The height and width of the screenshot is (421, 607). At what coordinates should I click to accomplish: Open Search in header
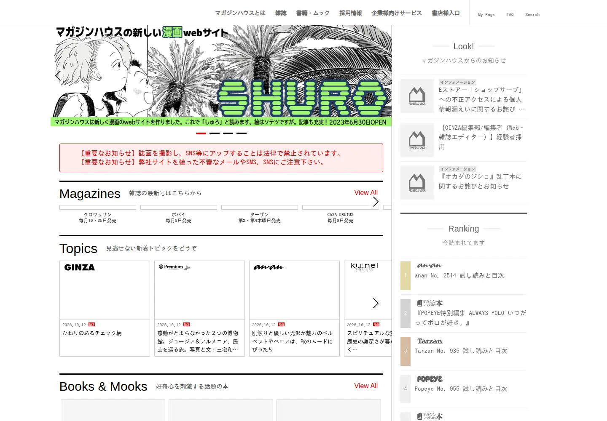(532, 15)
